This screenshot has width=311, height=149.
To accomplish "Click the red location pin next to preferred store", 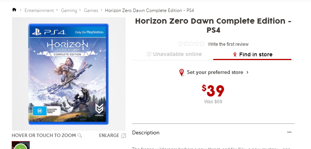I will [182, 72].
